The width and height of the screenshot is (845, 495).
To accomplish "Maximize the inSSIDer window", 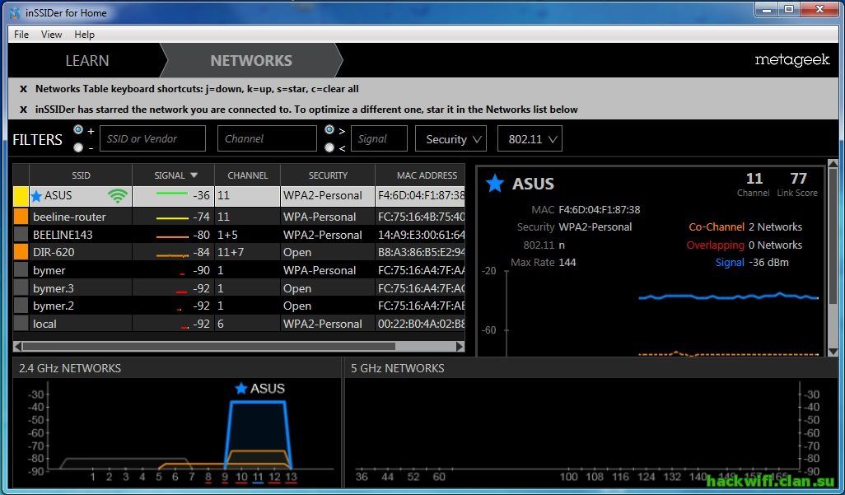I will point(789,10).
